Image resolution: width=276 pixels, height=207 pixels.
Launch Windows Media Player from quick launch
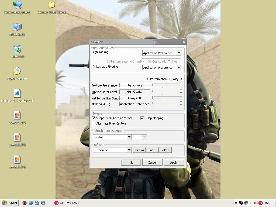point(43,203)
